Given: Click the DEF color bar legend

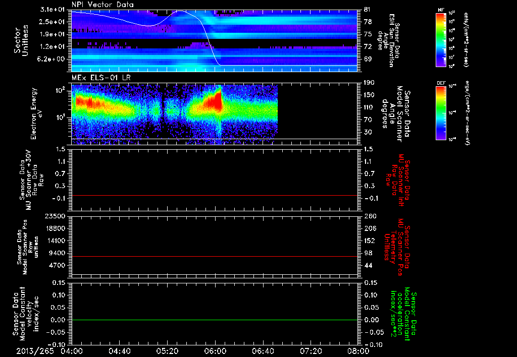Looking at the screenshot, I should (x=441, y=113).
